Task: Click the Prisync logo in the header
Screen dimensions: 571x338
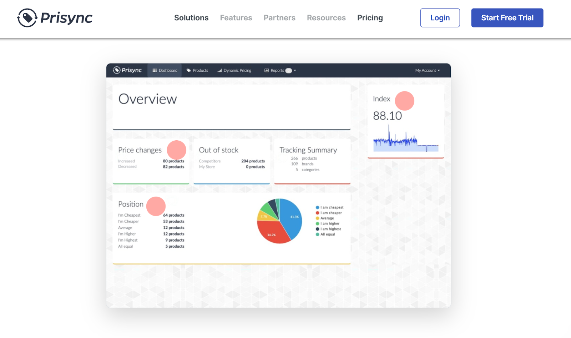Action: click(55, 18)
